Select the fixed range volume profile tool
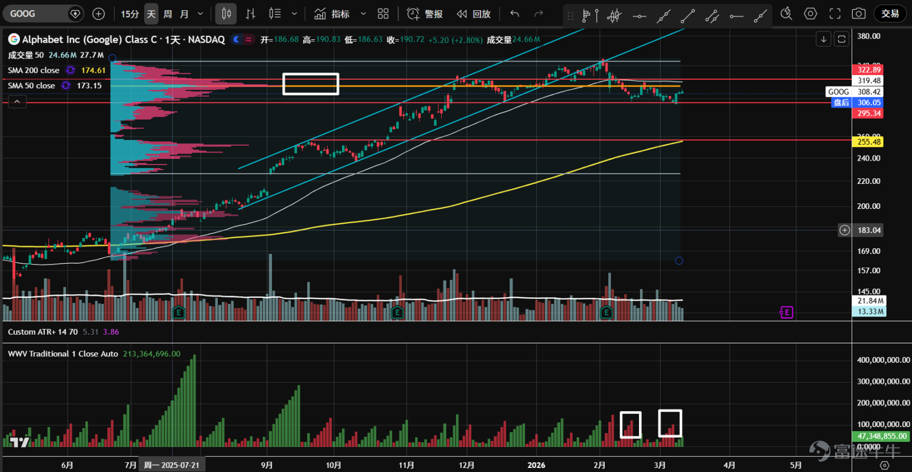Image resolution: width=912 pixels, height=472 pixels. [x=614, y=16]
